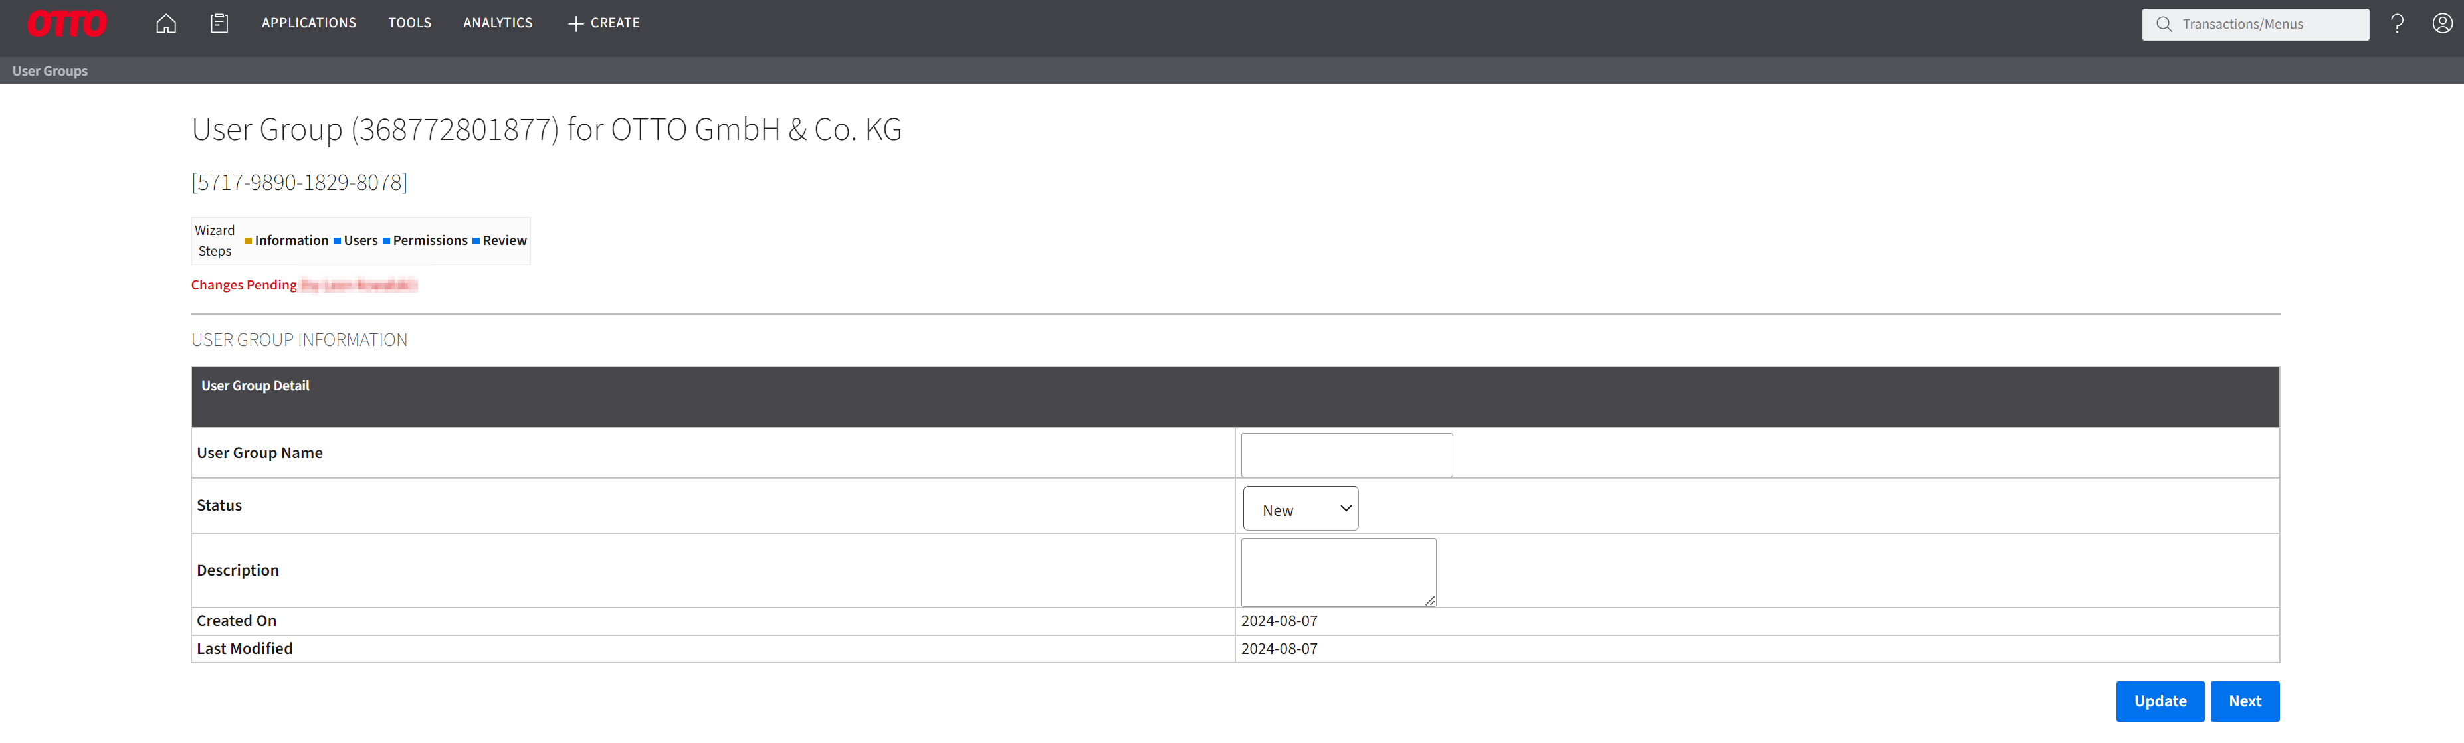Open the user account profile icon
Image resolution: width=2464 pixels, height=743 pixels.
point(2442,23)
